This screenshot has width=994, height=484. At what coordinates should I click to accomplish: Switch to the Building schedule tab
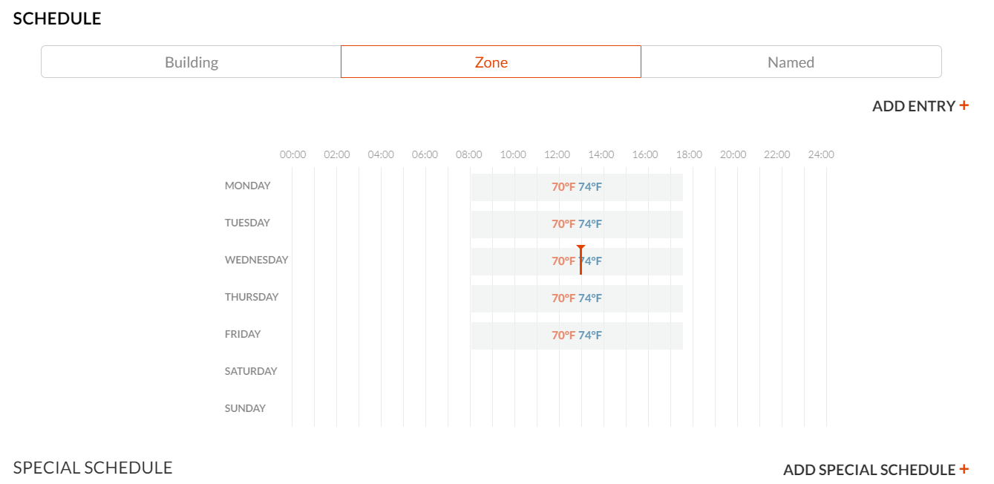[191, 62]
